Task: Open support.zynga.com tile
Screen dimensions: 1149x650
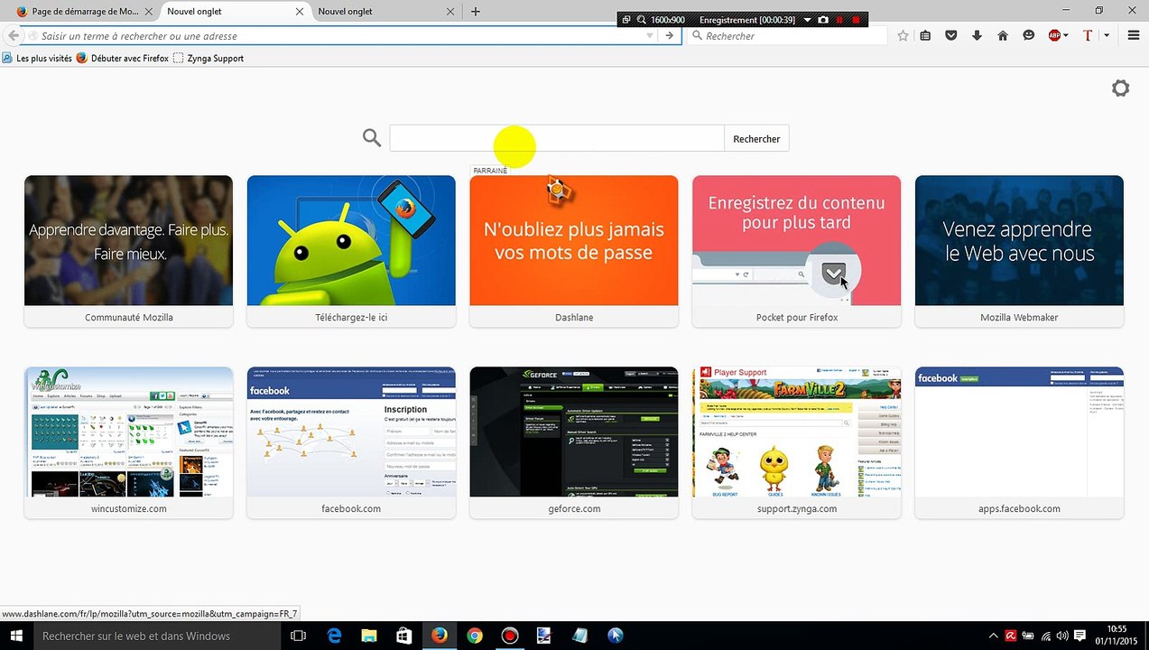Action: [x=796, y=442]
